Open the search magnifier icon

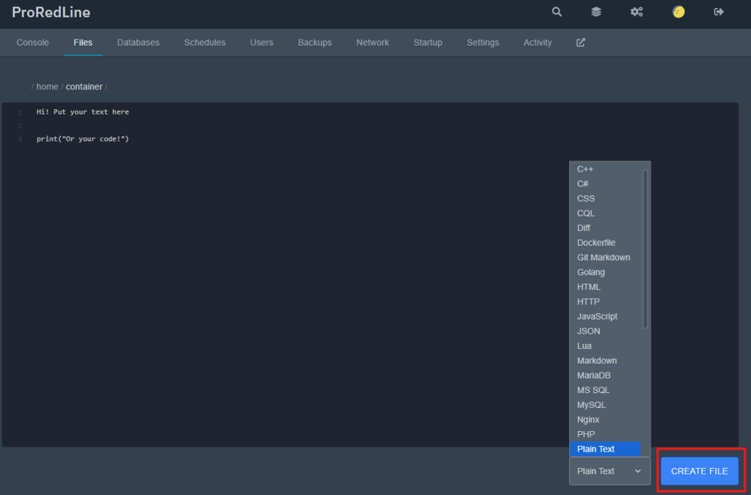(x=557, y=12)
